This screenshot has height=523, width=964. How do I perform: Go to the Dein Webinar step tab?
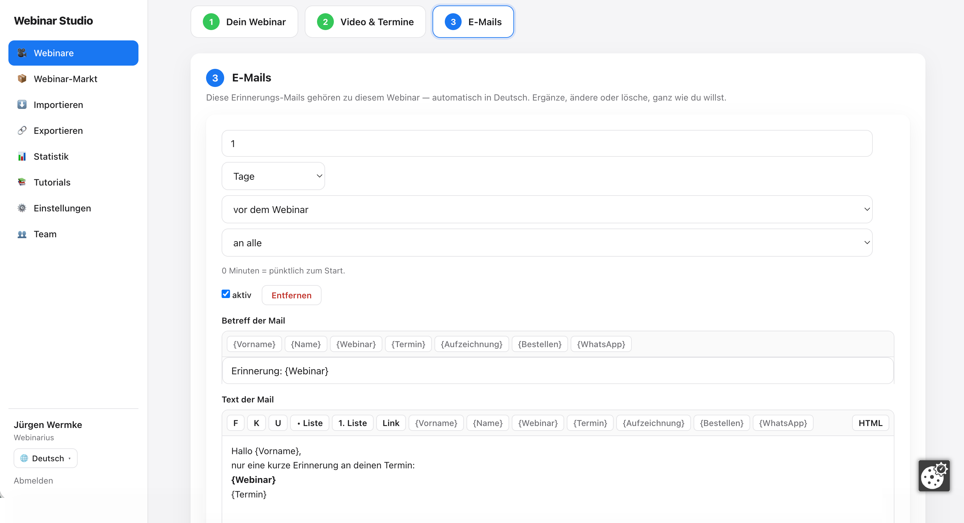point(244,22)
